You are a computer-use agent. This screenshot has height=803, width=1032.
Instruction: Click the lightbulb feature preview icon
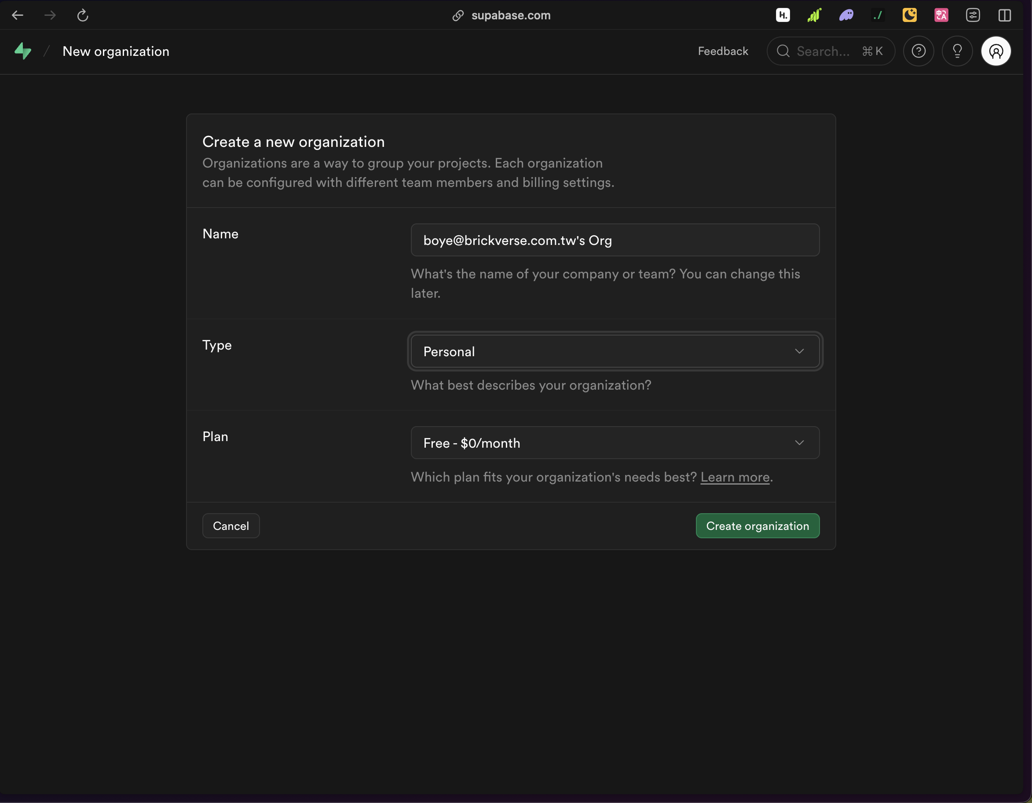tap(957, 51)
